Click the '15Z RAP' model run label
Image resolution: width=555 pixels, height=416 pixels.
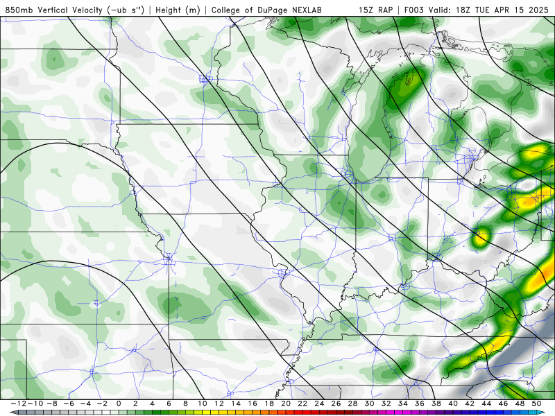click(375, 10)
